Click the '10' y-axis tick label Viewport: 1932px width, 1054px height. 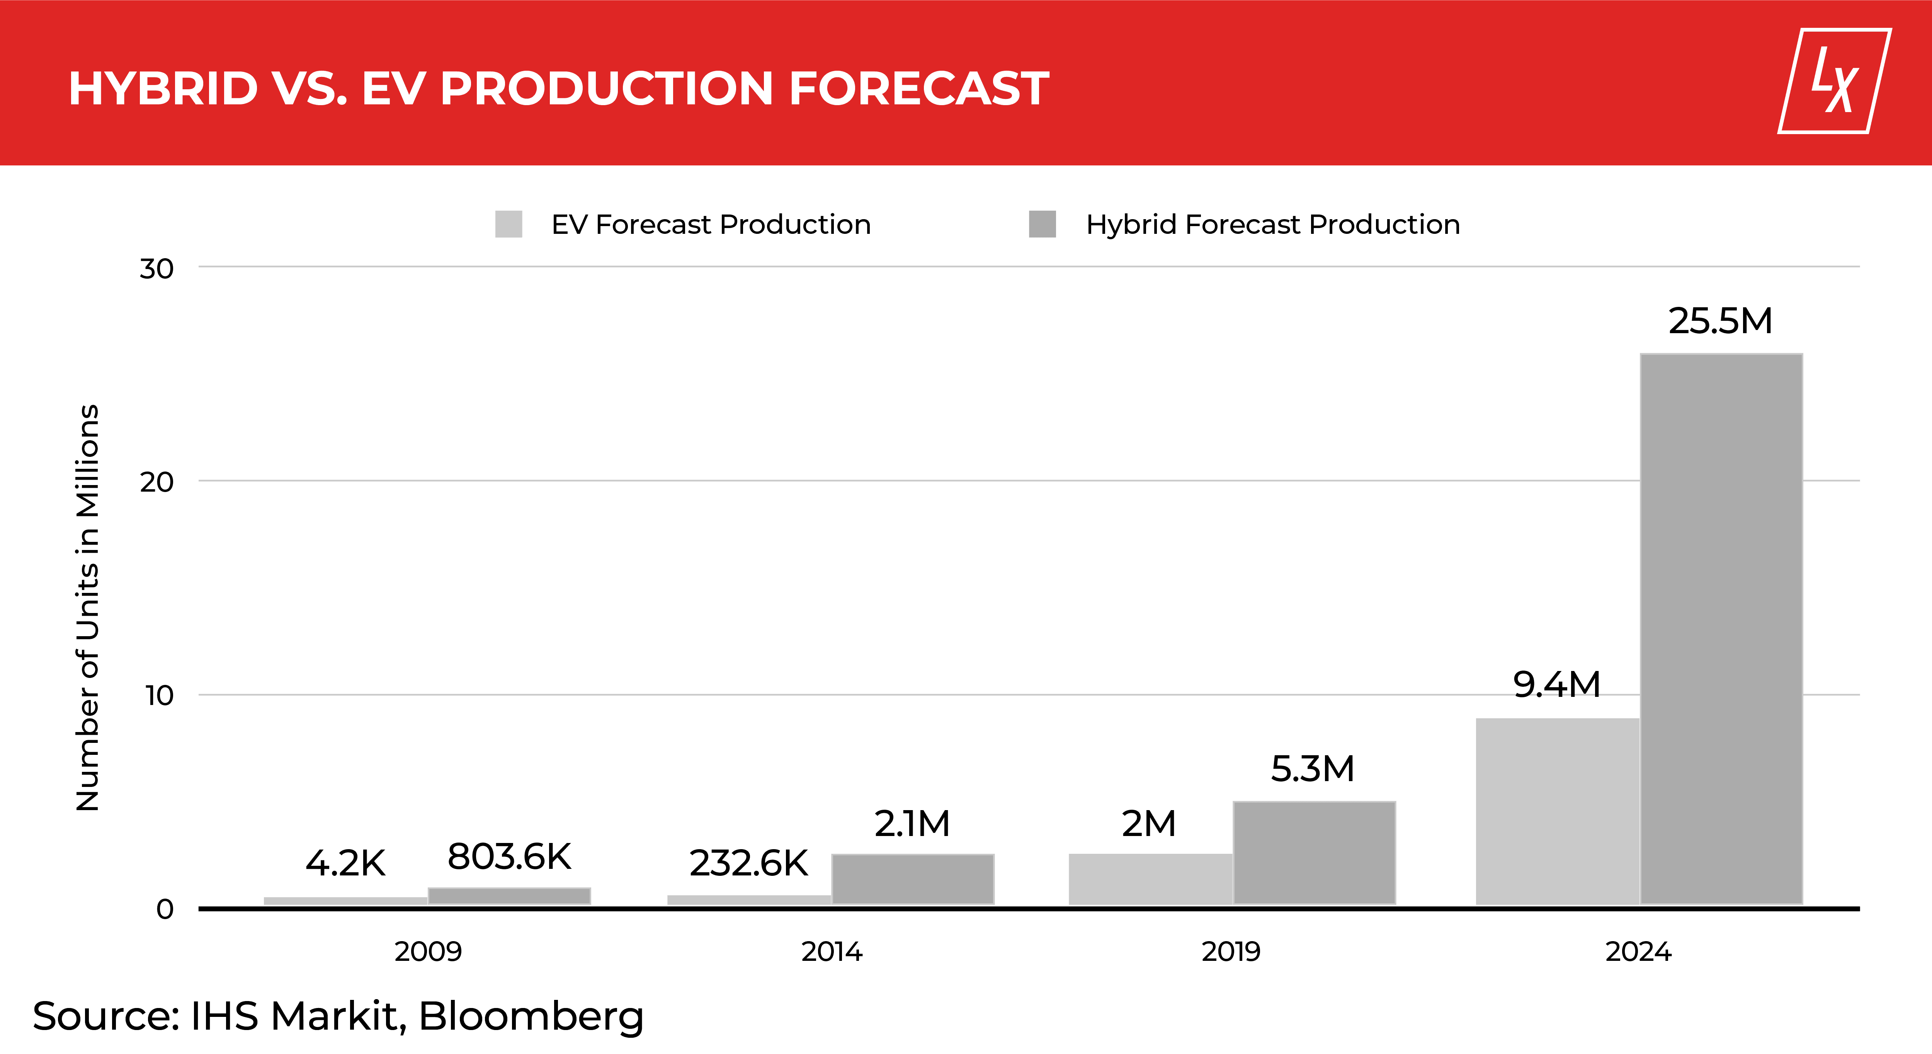click(160, 695)
